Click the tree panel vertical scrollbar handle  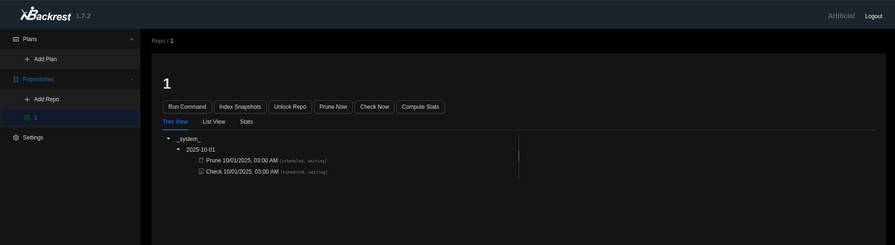coord(519,155)
